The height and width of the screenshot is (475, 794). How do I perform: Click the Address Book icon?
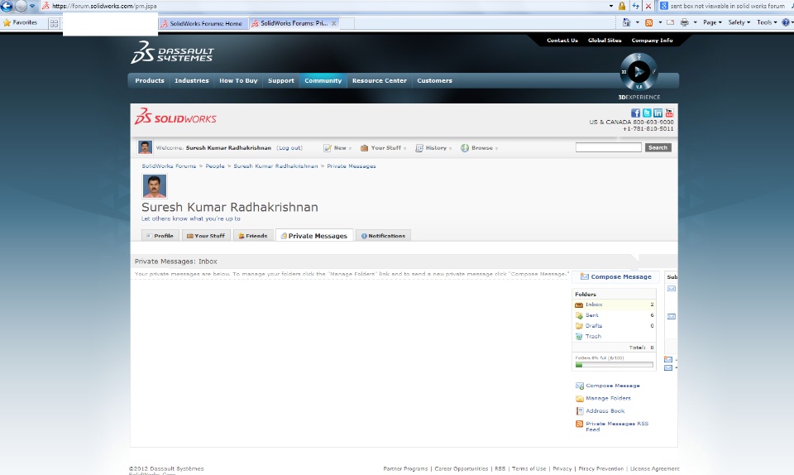pos(580,410)
